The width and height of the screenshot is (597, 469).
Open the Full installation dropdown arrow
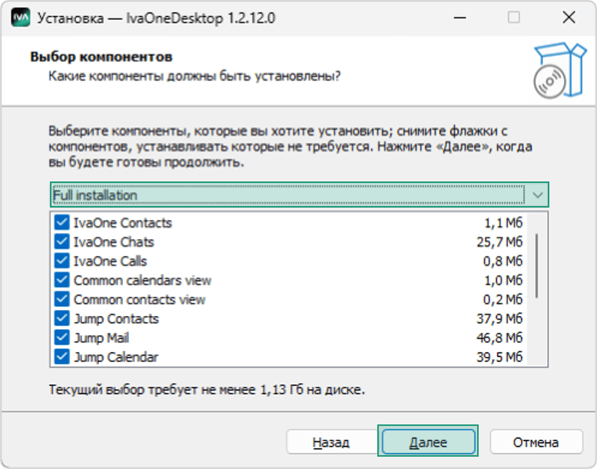[537, 195]
